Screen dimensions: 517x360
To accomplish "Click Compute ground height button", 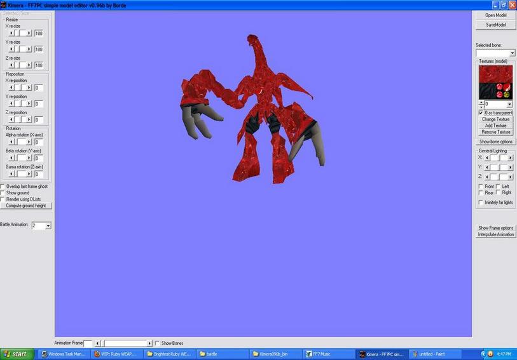I will 25,206.
